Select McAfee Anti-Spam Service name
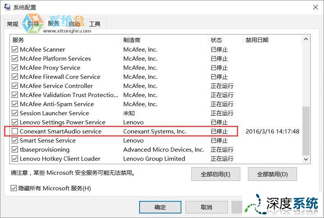The width and height of the screenshot is (324, 218). (x=57, y=104)
